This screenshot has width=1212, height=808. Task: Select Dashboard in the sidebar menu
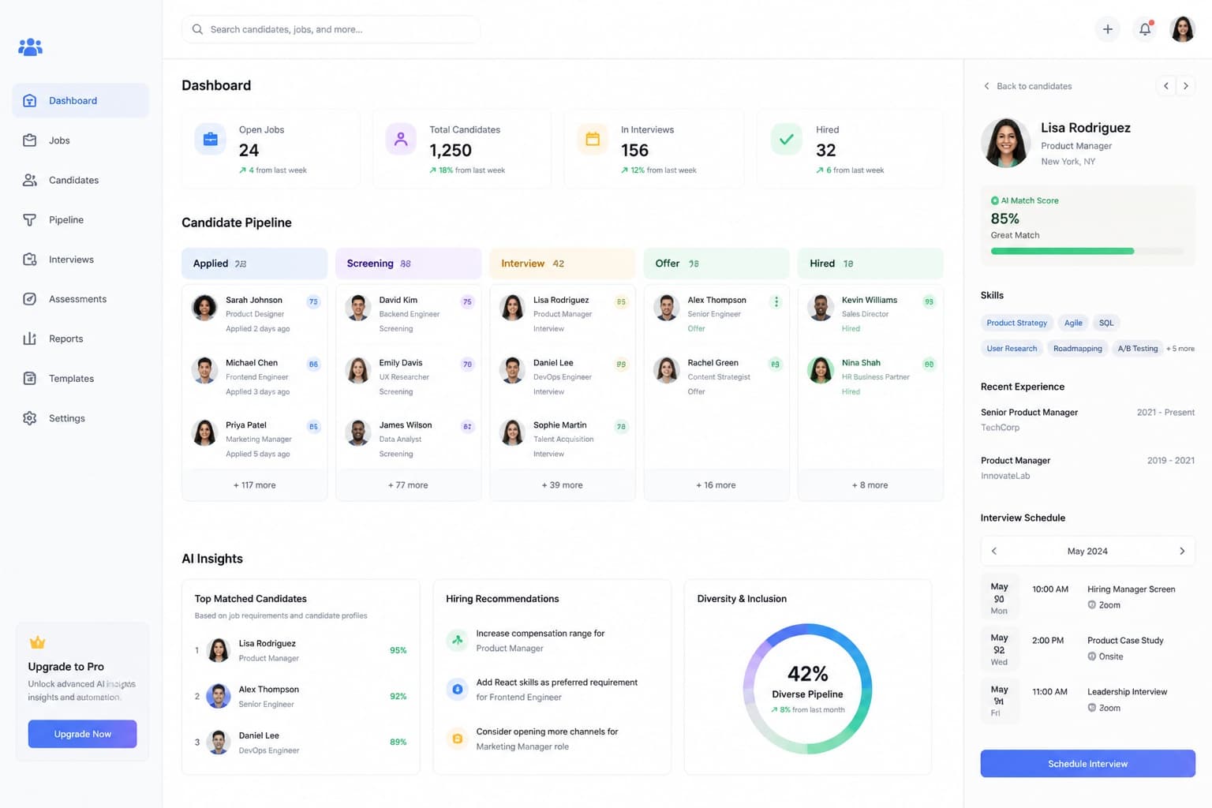click(80, 101)
